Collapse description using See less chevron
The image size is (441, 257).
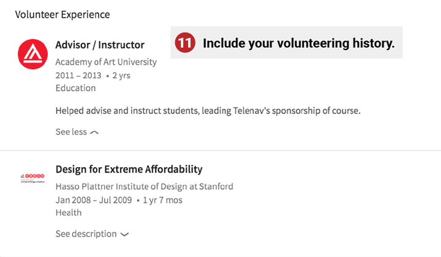(x=94, y=132)
